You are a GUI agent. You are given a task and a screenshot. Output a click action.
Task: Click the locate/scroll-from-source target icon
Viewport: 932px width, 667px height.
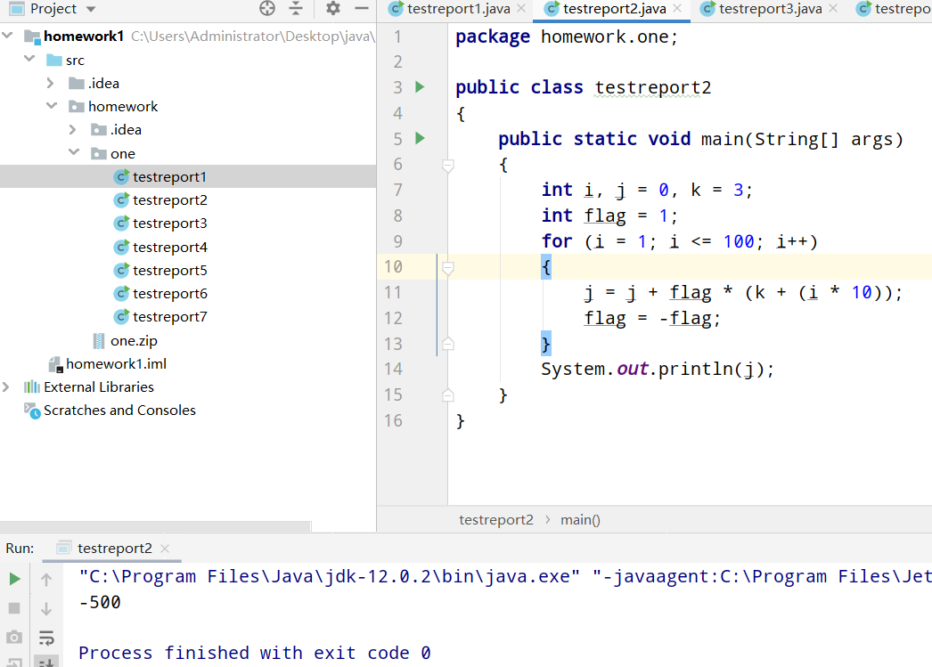click(x=267, y=8)
